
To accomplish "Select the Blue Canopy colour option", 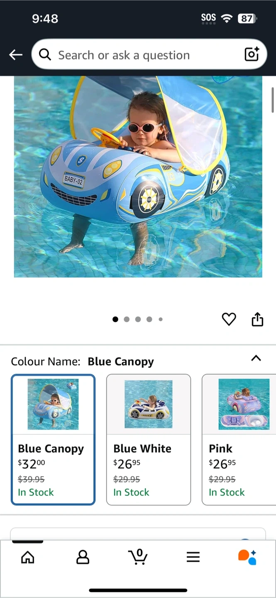I will pos(53,440).
